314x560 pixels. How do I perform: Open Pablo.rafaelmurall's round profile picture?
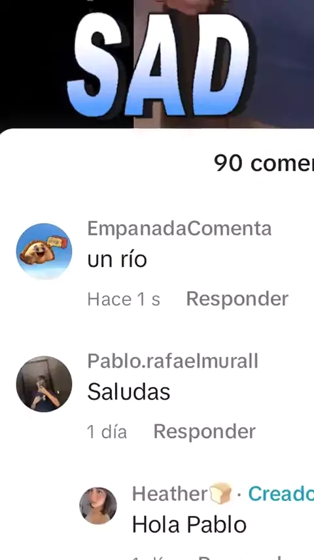[x=44, y=384]
